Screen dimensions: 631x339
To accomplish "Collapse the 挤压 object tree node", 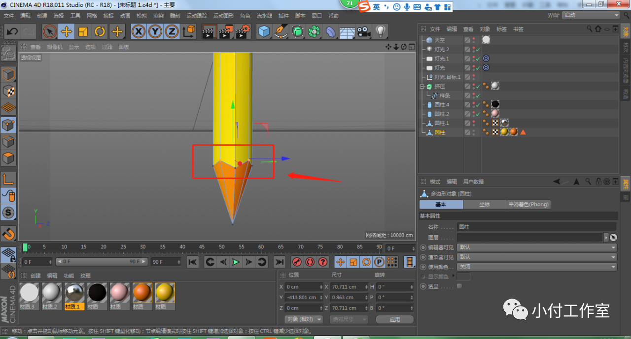I will click(x=422, y=87).
